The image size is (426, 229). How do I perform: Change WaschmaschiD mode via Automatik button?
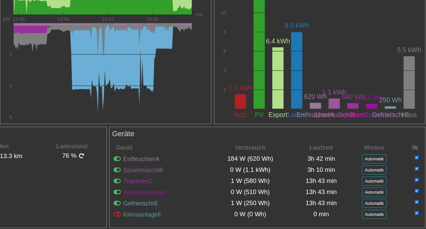pos(374,192)
